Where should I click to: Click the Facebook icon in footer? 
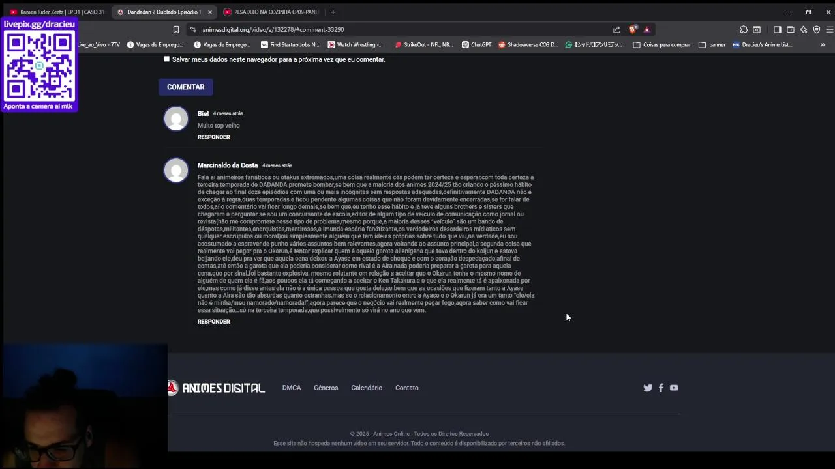pos(661,388)
